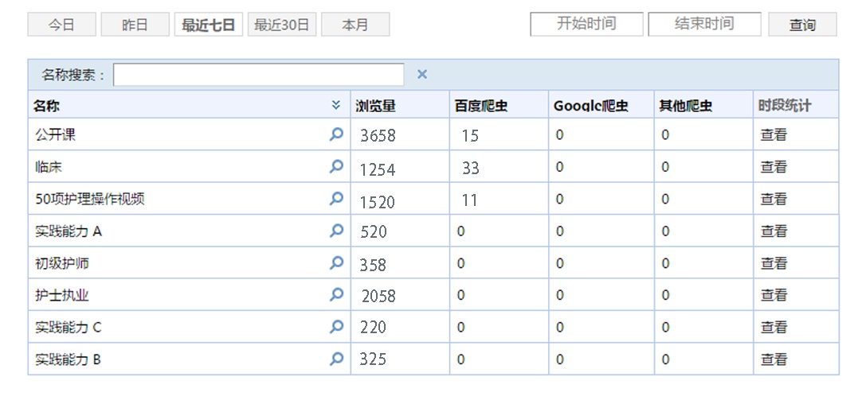
Task: Clear the name search with the X icon
Action: (x=421, y=75)
